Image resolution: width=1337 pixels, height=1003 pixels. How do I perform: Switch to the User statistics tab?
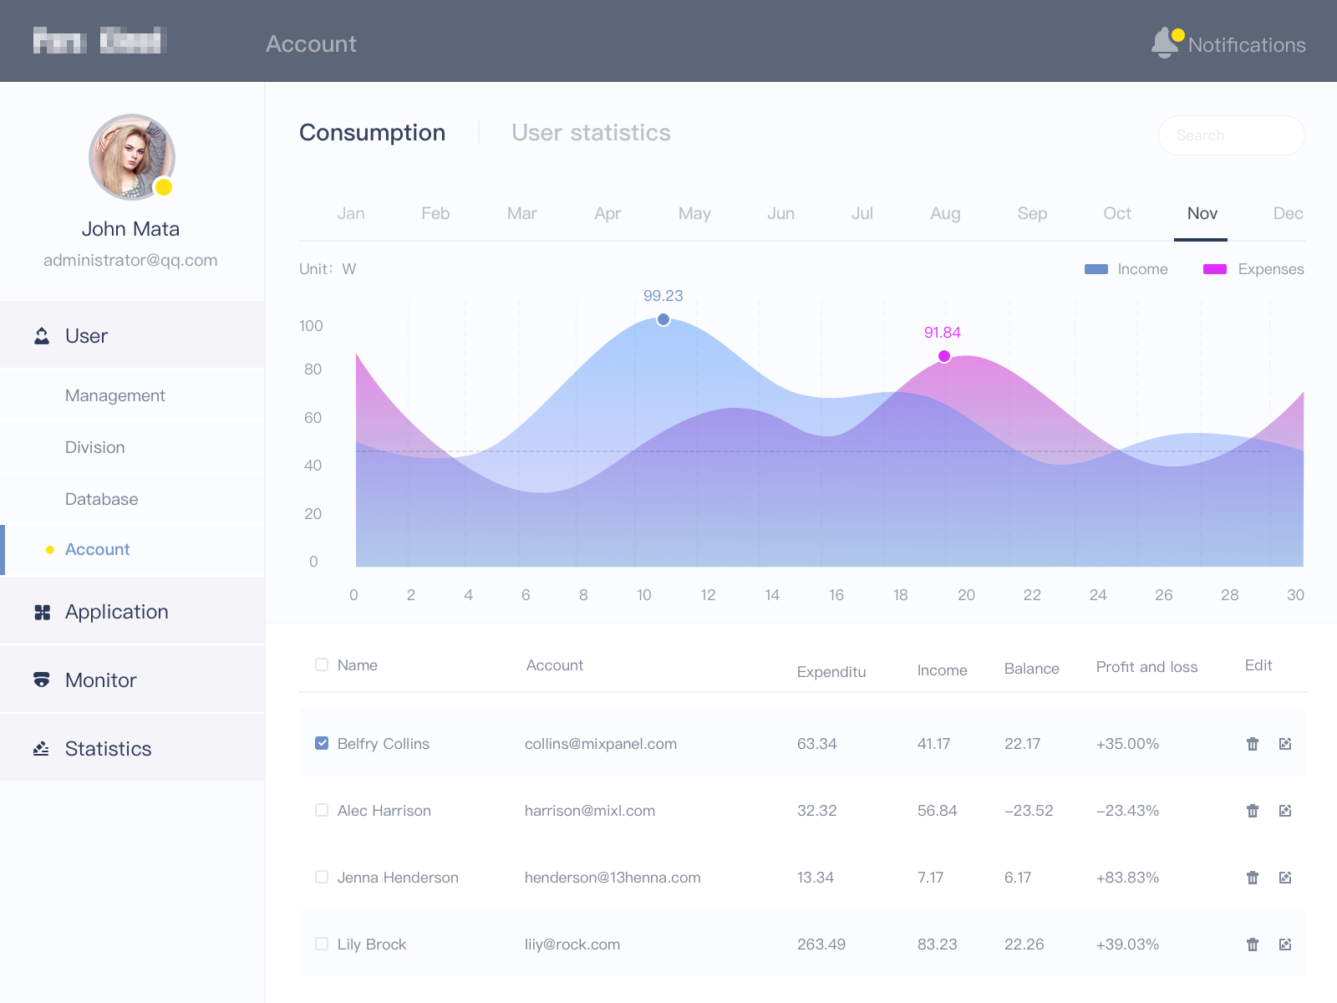pyautogui.click(x=591, y=133)
